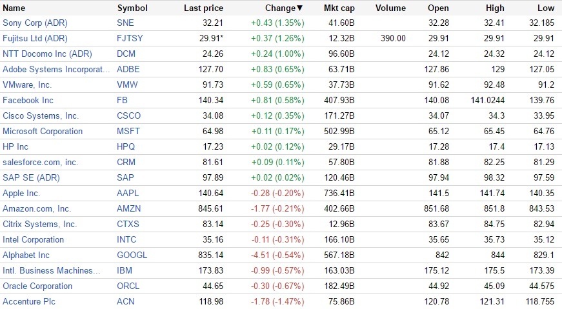Screen dimensions: 562x309
Task: Open Apple Inc. company link
Action: 21,194
